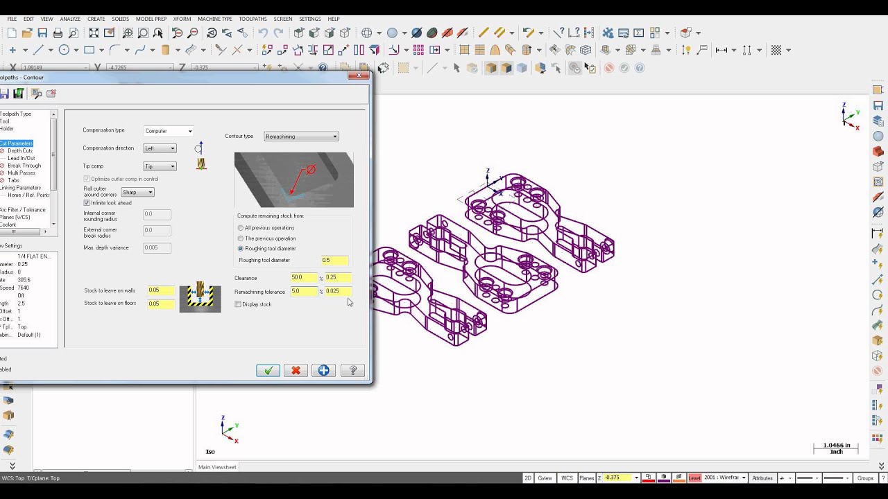Screen dimensions: 888x499
Task: Open the Level Wireframe dropdown in status bar
Action: pyautogui.click(x=726, y=478)
